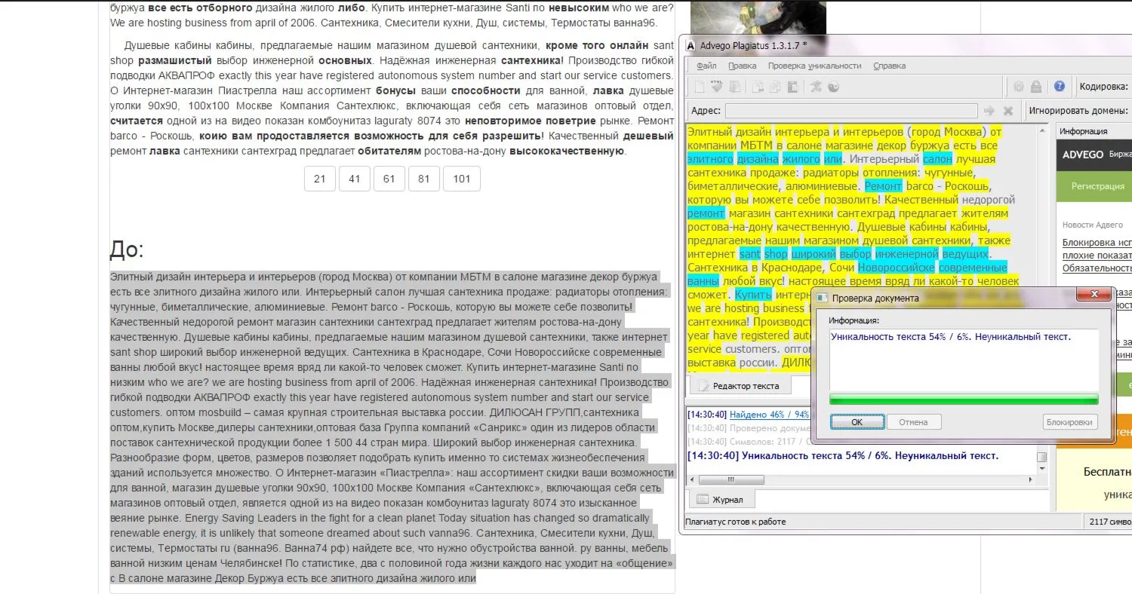
Task: Open the Проверка уникальности menu
Action: 814,66
